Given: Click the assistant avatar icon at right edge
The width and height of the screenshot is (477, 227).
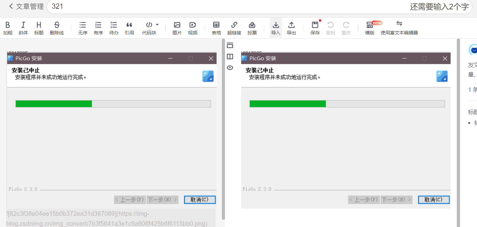Looking at the screenshot, I should (x=473, y=50).
